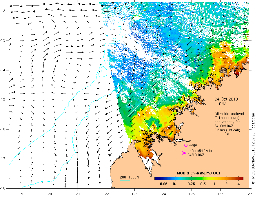The width and height of the screenshot is (255, 197).
Task: Click the longitude axis label '120'
Action: [49, 194]
